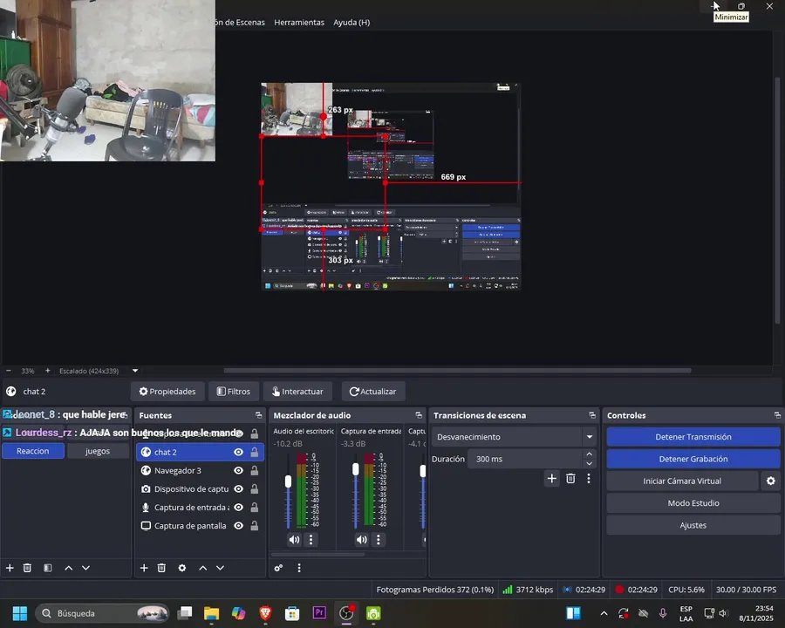This screenshot has height=628, width=785.
Task: Open the Escalado preview scaling dropdown
Action: [135, 371]
